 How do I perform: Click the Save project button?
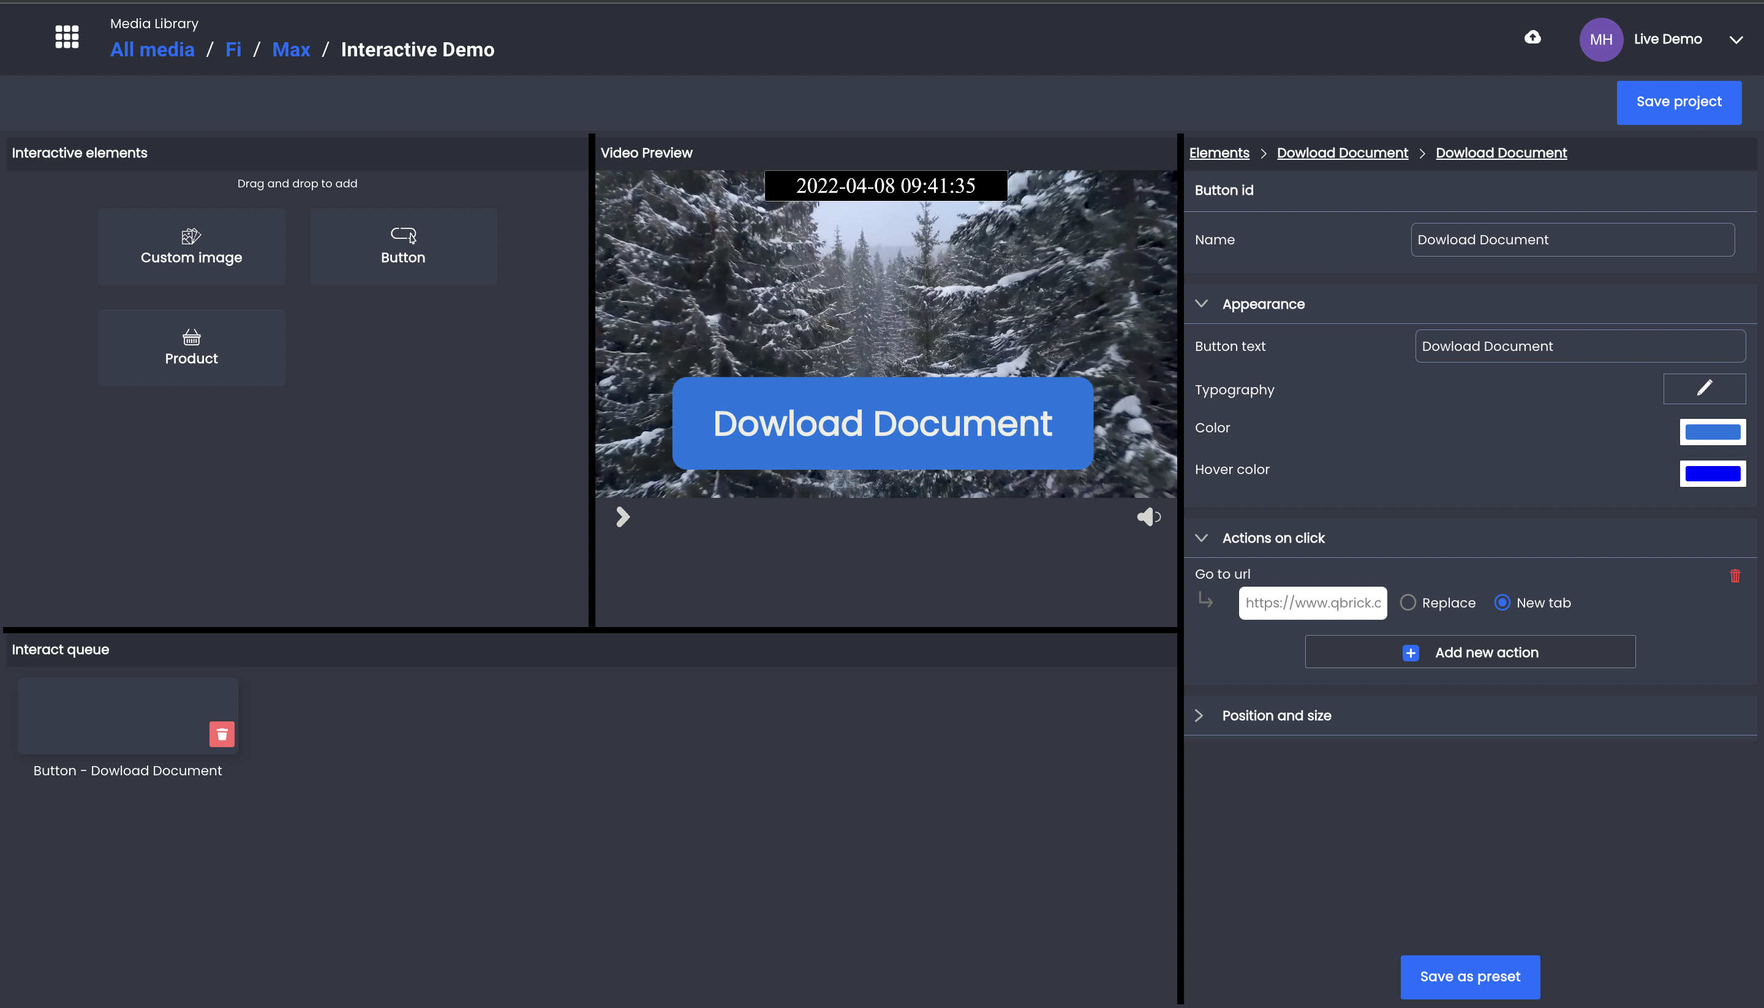[1679, 102]
